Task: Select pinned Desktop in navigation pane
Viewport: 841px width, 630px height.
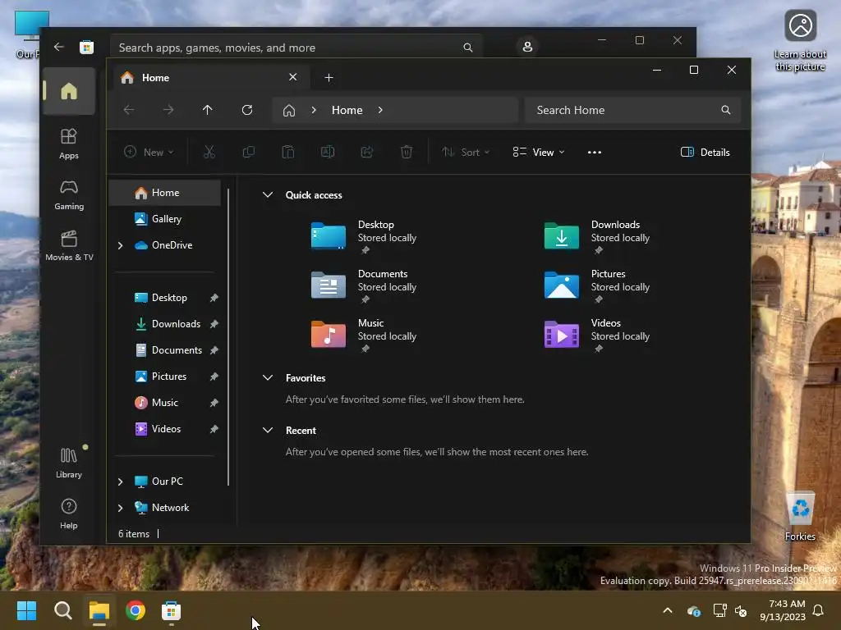Action: (x=164, y=297)
